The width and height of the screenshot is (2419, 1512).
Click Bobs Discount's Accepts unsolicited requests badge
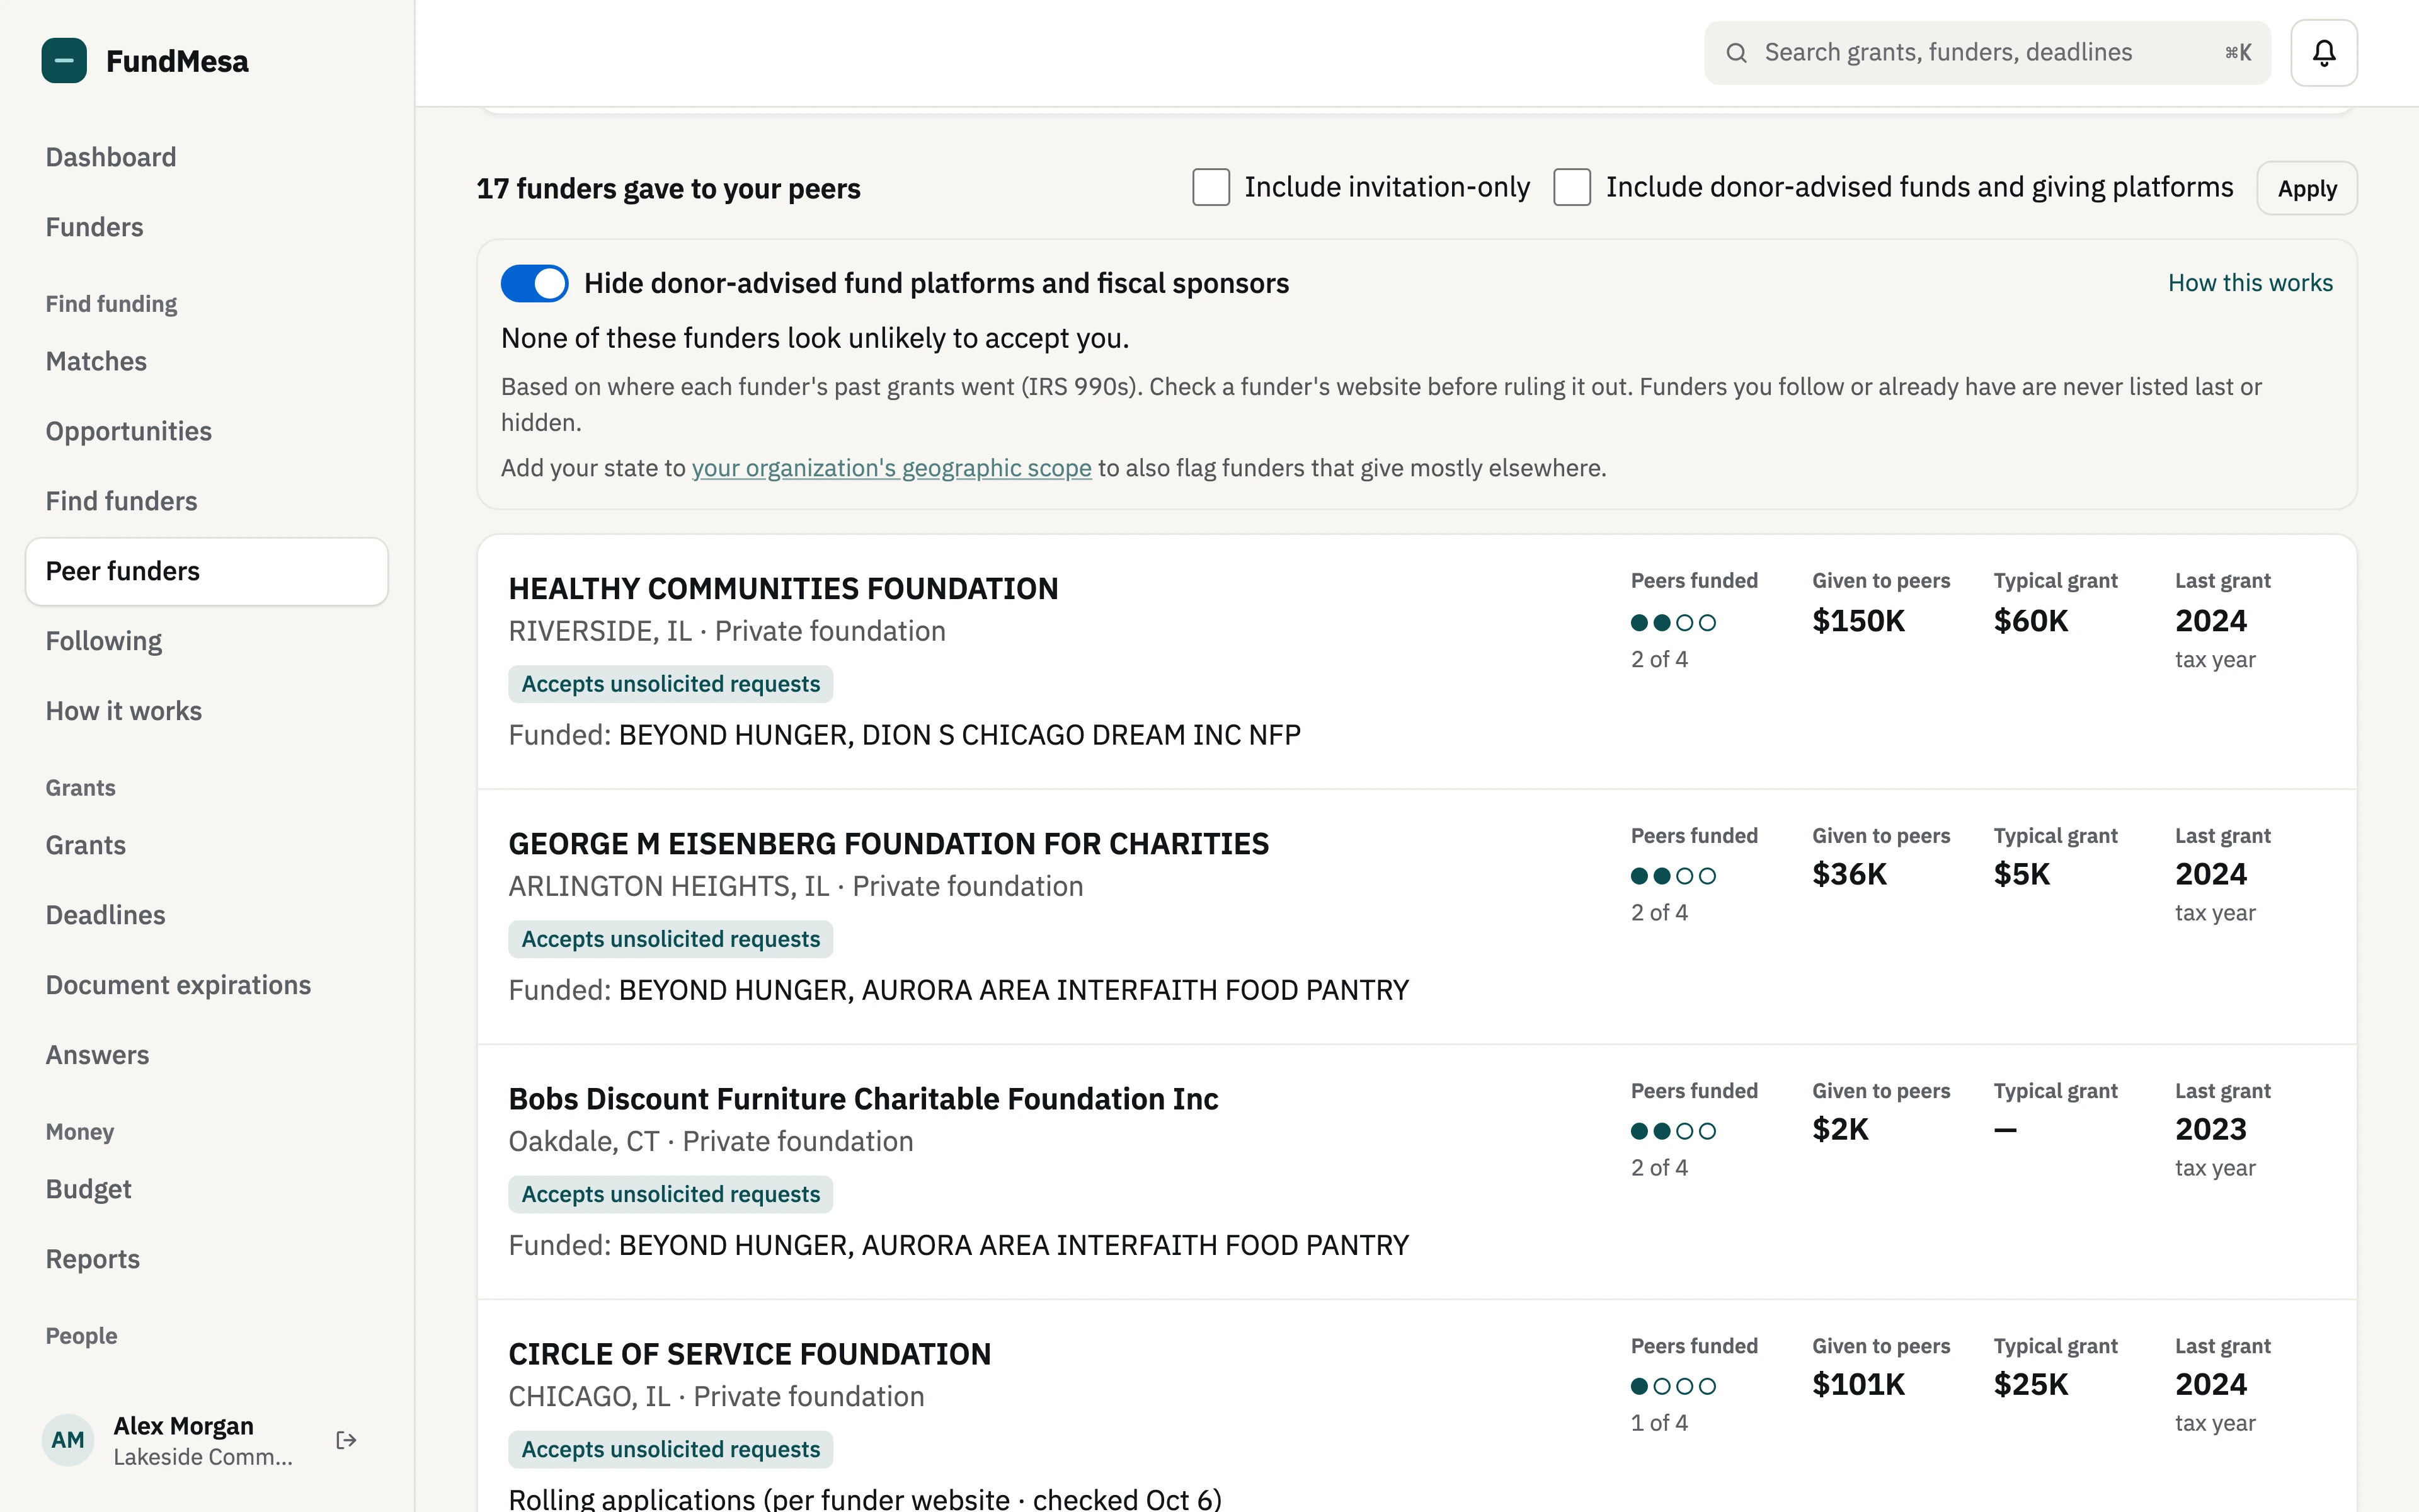[671, 1194]
